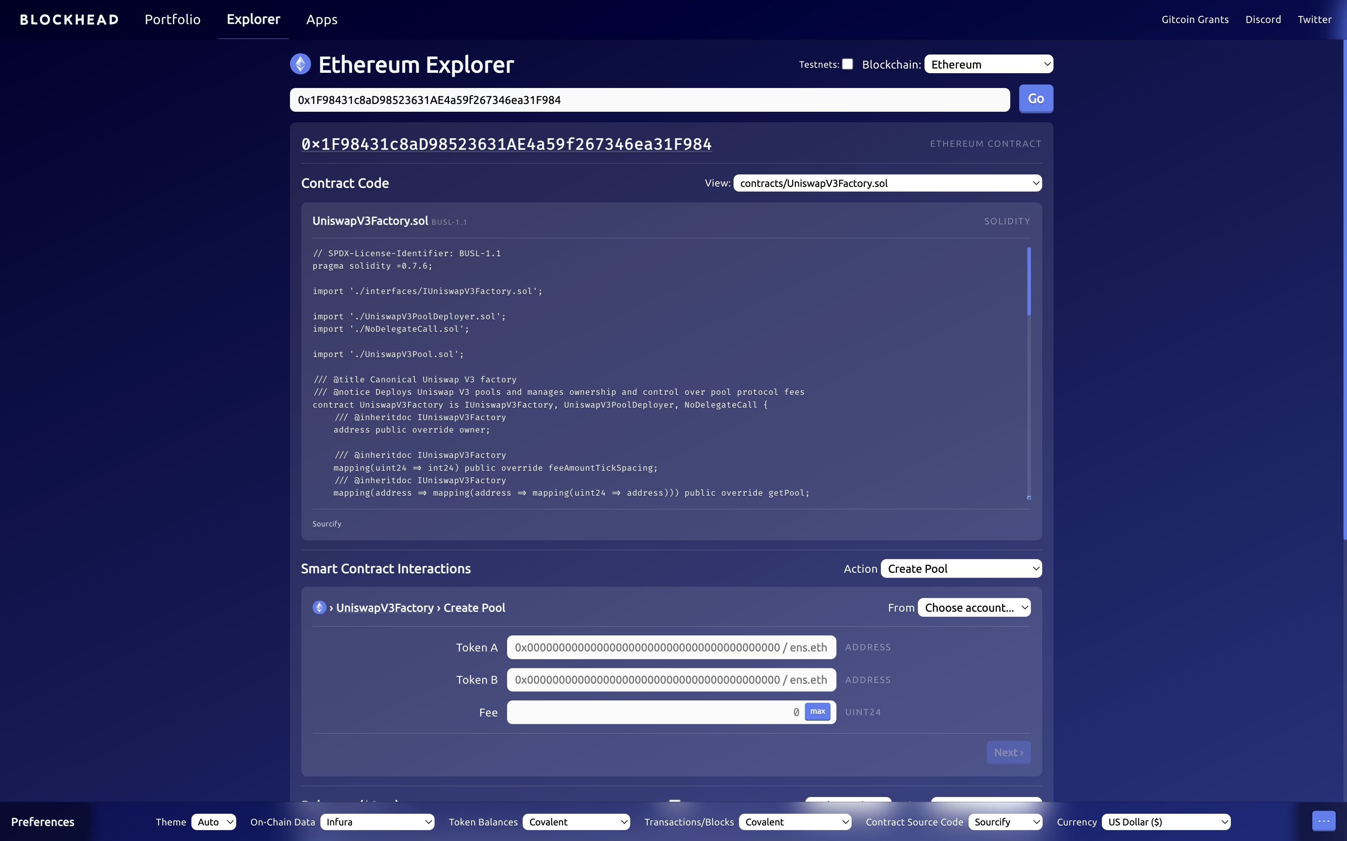Click the Next button
This screenshot has height=841, width=1347.
click(x=1009, y=752)
